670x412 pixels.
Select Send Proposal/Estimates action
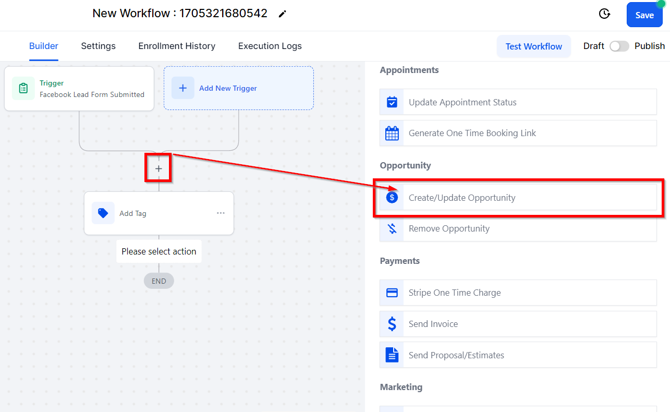518,355
